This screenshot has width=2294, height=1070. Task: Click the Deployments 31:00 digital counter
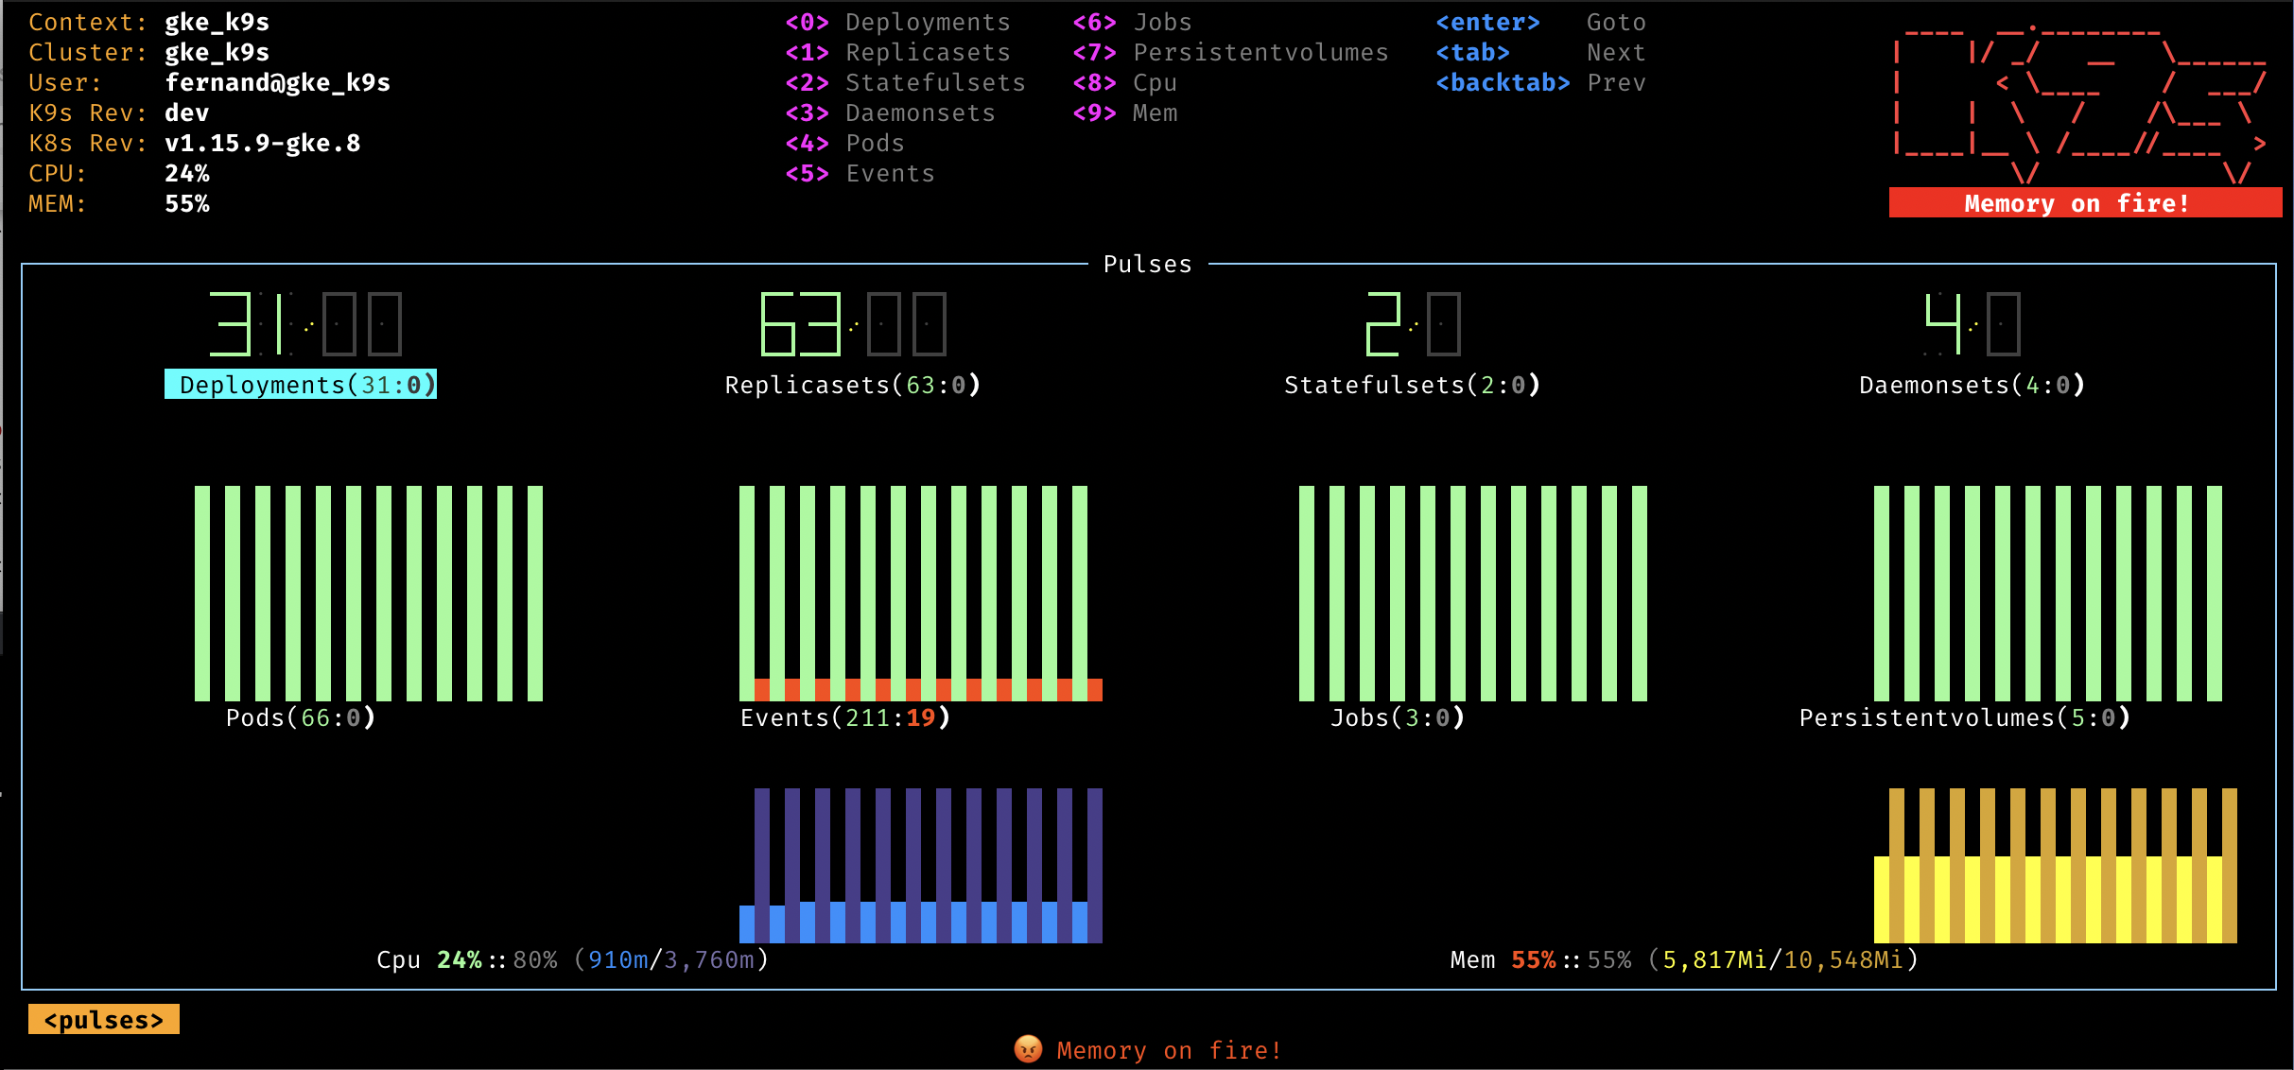305,324
